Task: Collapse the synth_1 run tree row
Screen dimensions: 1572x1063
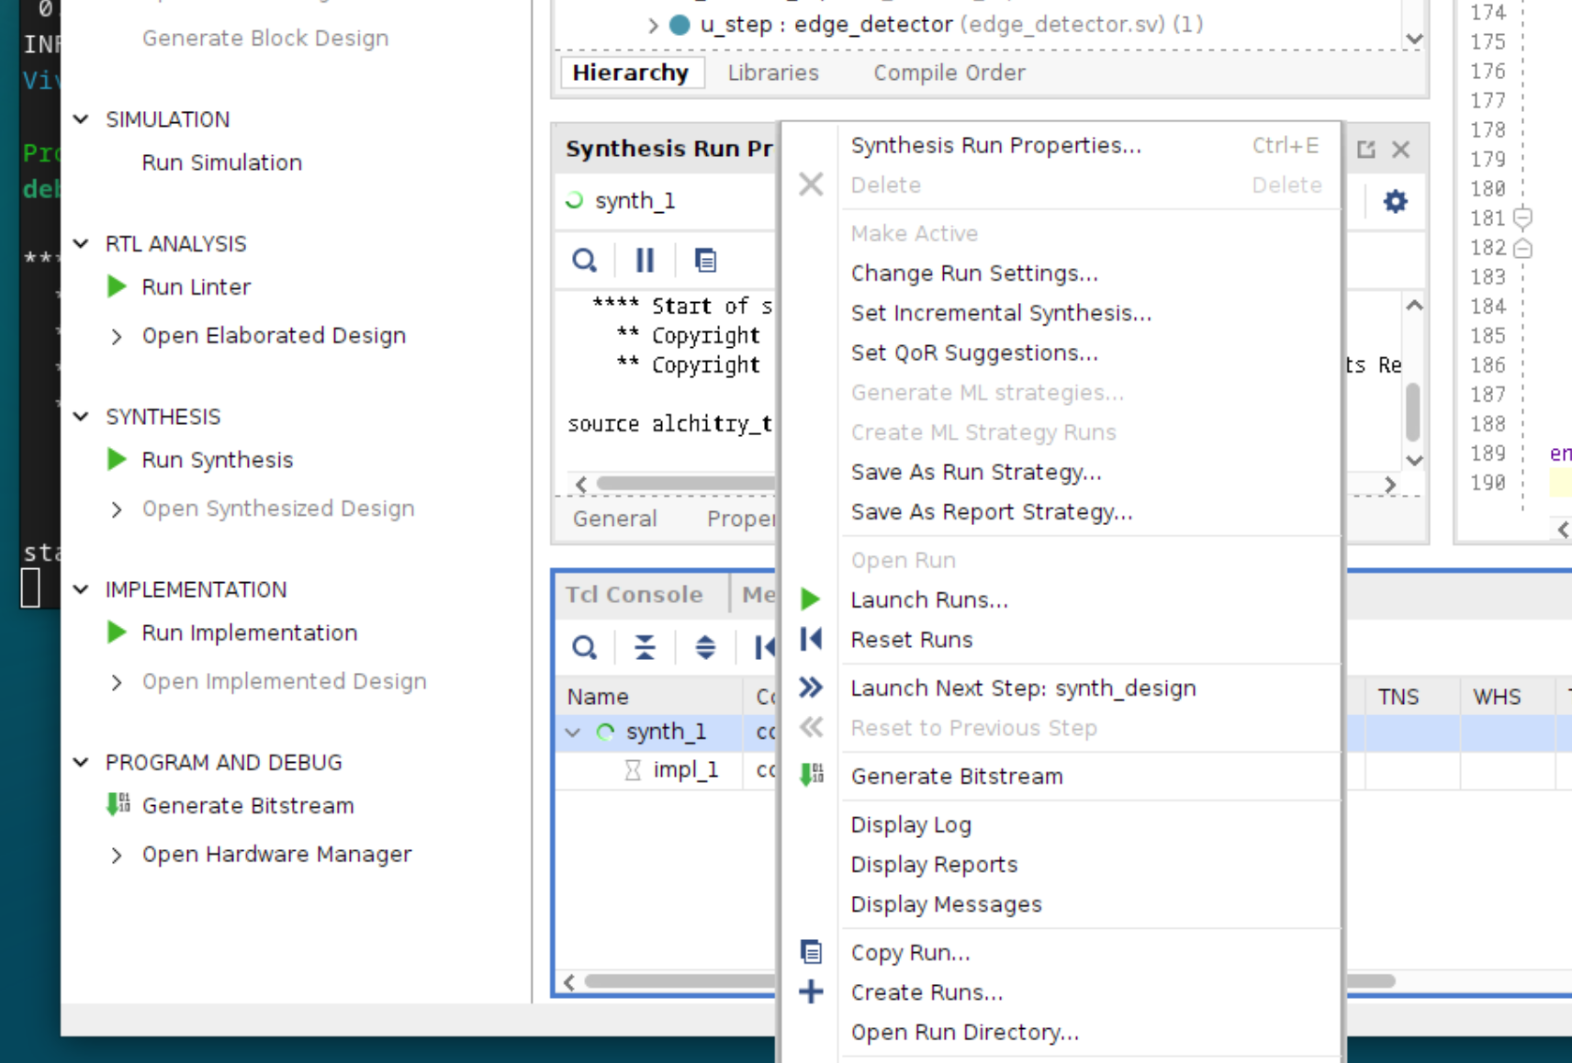Action: [x=573, y=733]
